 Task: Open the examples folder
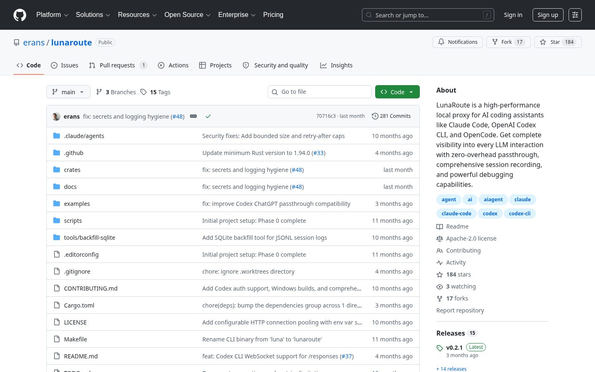(77, 204)
